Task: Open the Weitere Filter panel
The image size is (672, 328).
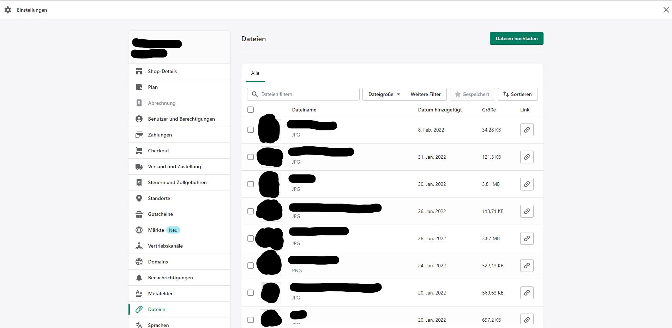Action: (x=425, y=94)
